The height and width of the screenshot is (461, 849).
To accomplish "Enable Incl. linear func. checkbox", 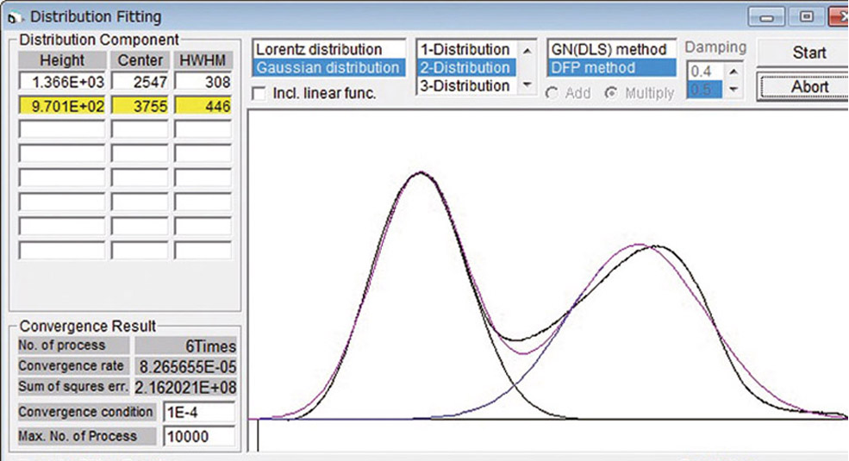I will [x=260, y=94].
